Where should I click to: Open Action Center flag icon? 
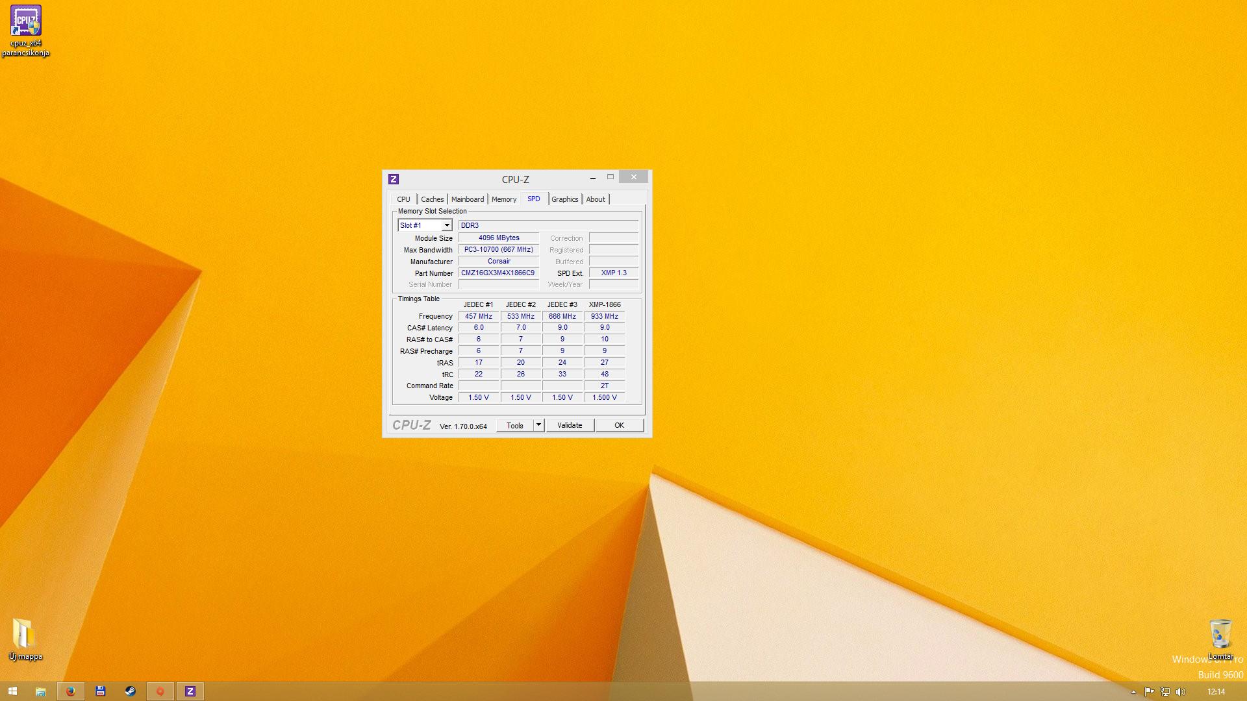[x=1149, y=692]
